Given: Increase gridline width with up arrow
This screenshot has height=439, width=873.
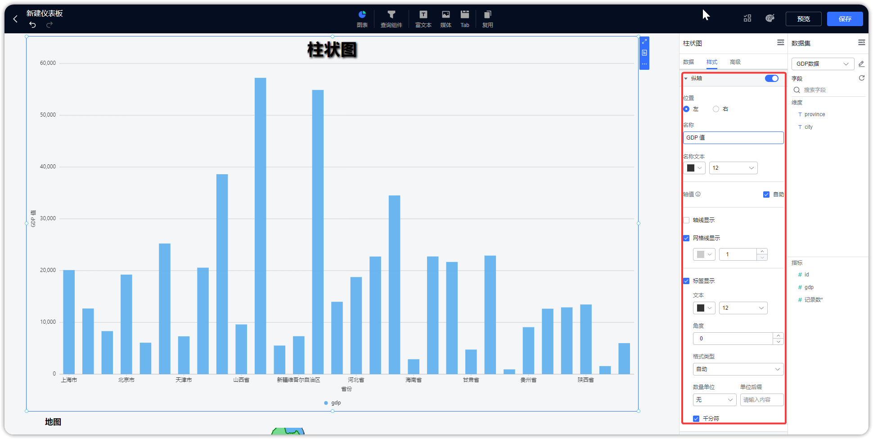Looking at the screenshot, I should (762, 251).
